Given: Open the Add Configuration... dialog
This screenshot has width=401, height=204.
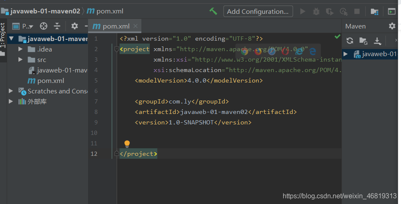Looking at the screenshot, I should [x=258, y=11].
